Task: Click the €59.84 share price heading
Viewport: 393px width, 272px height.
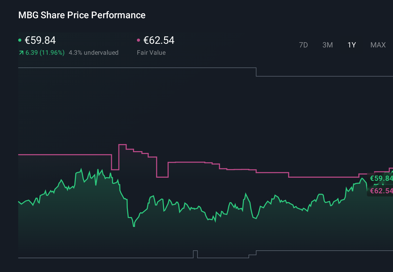Action: click(40, 40)
